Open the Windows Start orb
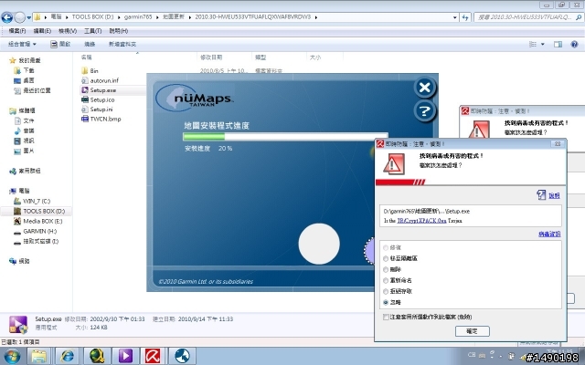Image resolution: width=585 pixels, height=365 pixels. tap(12, 357)
